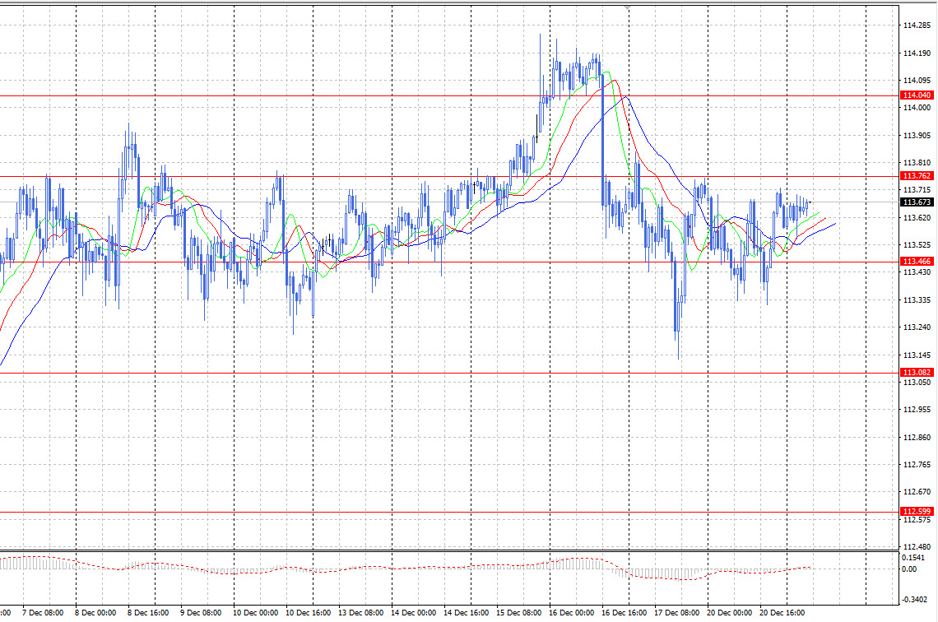
Task: Click the 114.285 value on price axis
Action: click(917, 26)
